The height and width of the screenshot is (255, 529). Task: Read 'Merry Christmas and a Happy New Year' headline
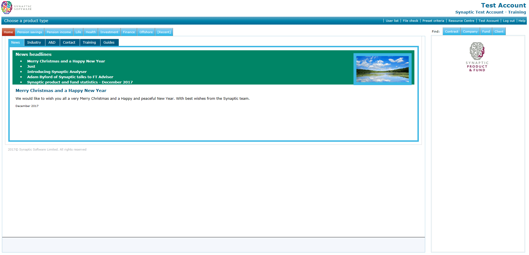click(x=66, y=61)
